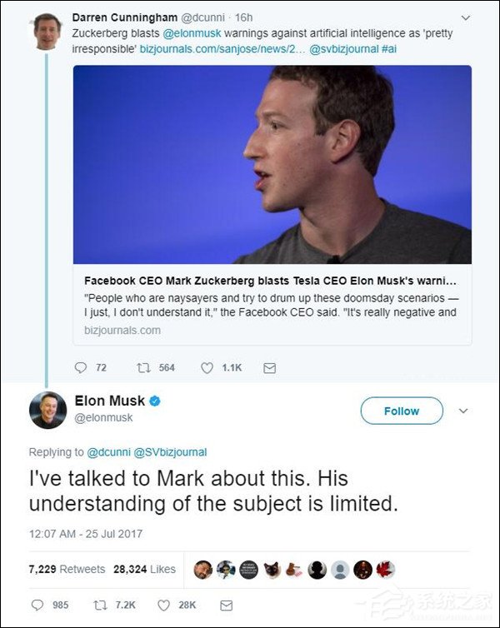Retweet Elon Musk's tweet showing 7.2K
500x628 pixels.
[100, 605]
